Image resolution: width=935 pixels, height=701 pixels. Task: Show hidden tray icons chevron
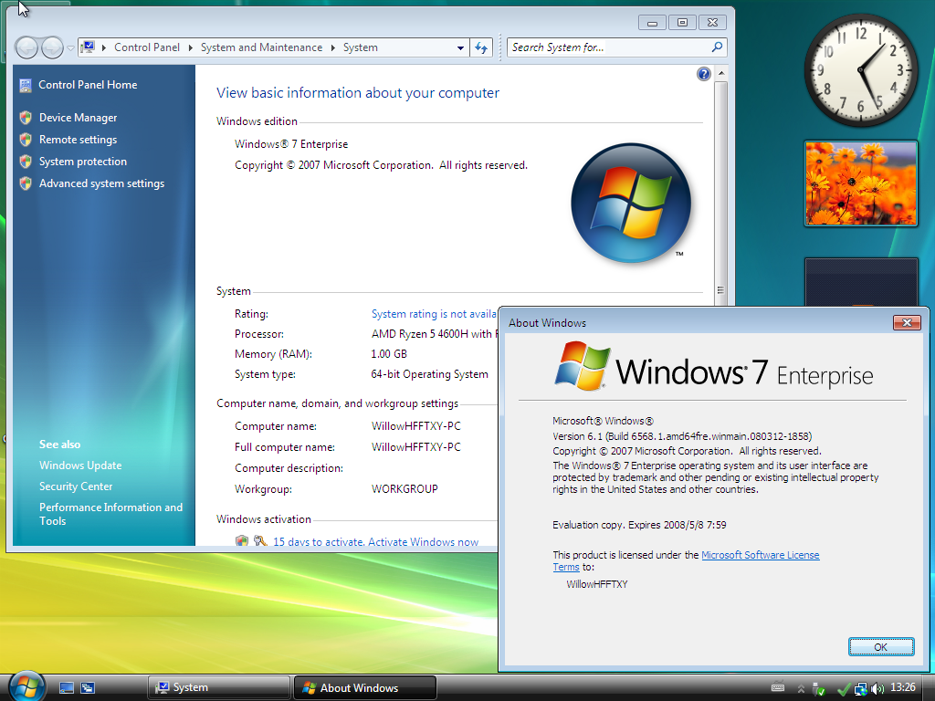point(800,688)
